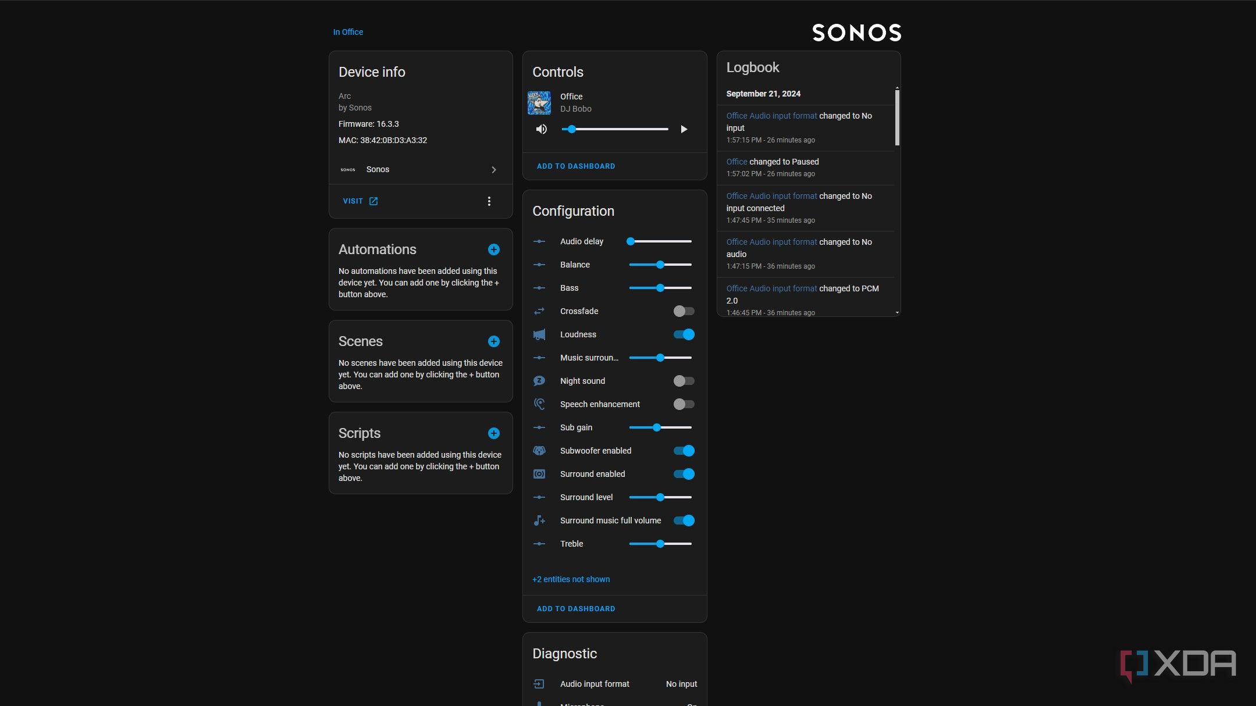Click ADD TO DASHBOARD under Configuration

576,609
